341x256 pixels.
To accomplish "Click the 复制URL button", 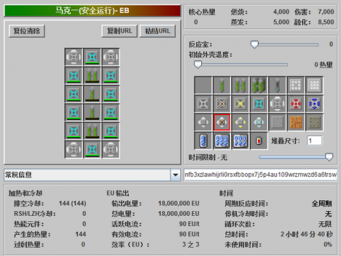I will point(119,31).
